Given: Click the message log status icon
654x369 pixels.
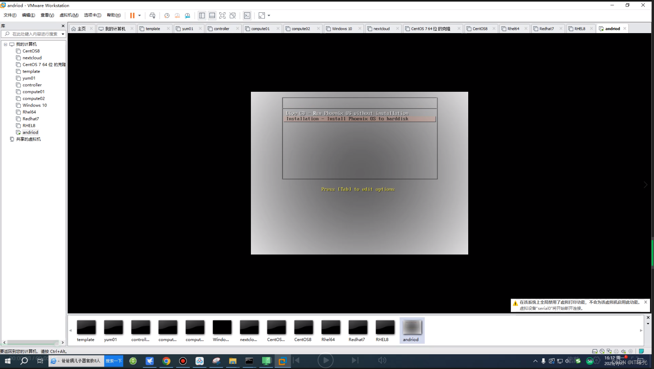Looking at the screenshot, I should click(x=641, y=351).
